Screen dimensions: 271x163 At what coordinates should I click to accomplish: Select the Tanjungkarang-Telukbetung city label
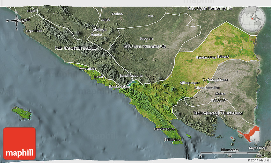[x=217, y=113]
